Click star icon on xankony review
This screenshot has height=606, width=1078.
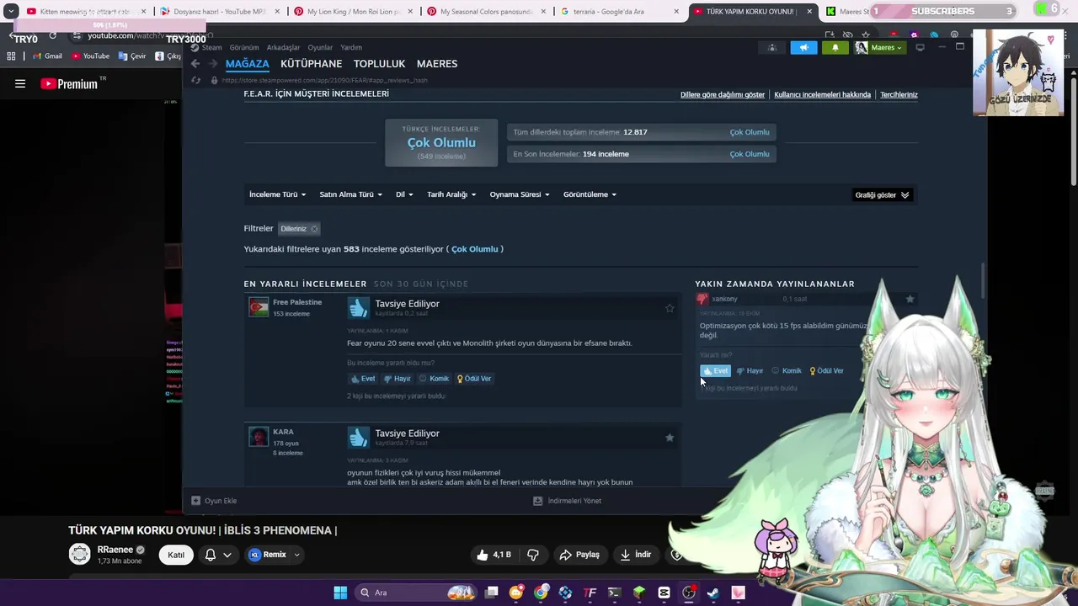(x=910, y=299)
